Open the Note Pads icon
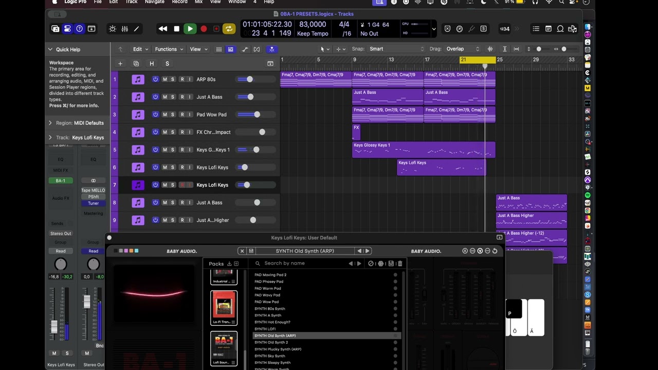The image size is (658, 370). (x=549, y=29)
